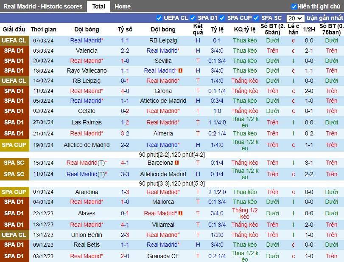The height and width of the screenshot is (262, 344).
Task: Select the SPA CUP label for 19/01/24
Action: coord(14,145)
